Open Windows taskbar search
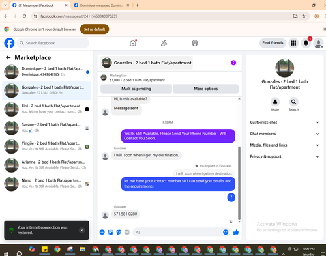326x256 pixels. [19, 253]
